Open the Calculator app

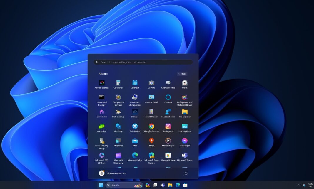(118, 83)
